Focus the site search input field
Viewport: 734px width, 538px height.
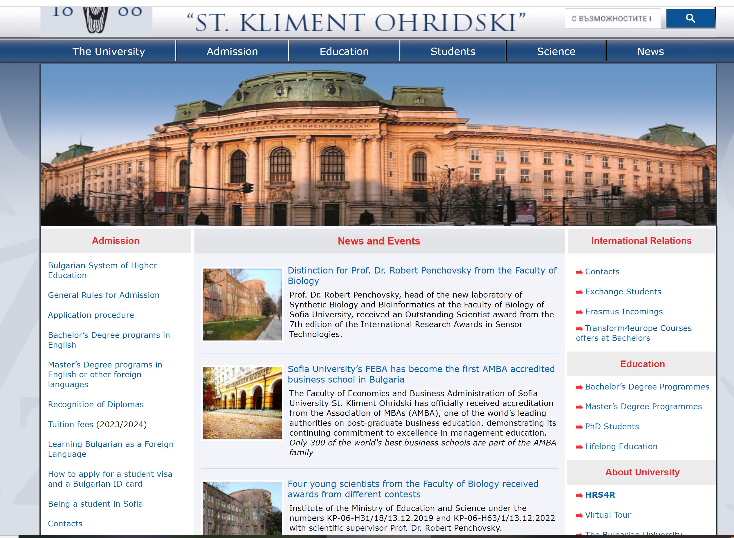pyautogui.click(x=612, y=19)
